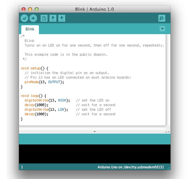The height and width of the screenshot is (179, 188).
Task: Click the Arduino Uno board status text
Action: [x=131, y=167]
